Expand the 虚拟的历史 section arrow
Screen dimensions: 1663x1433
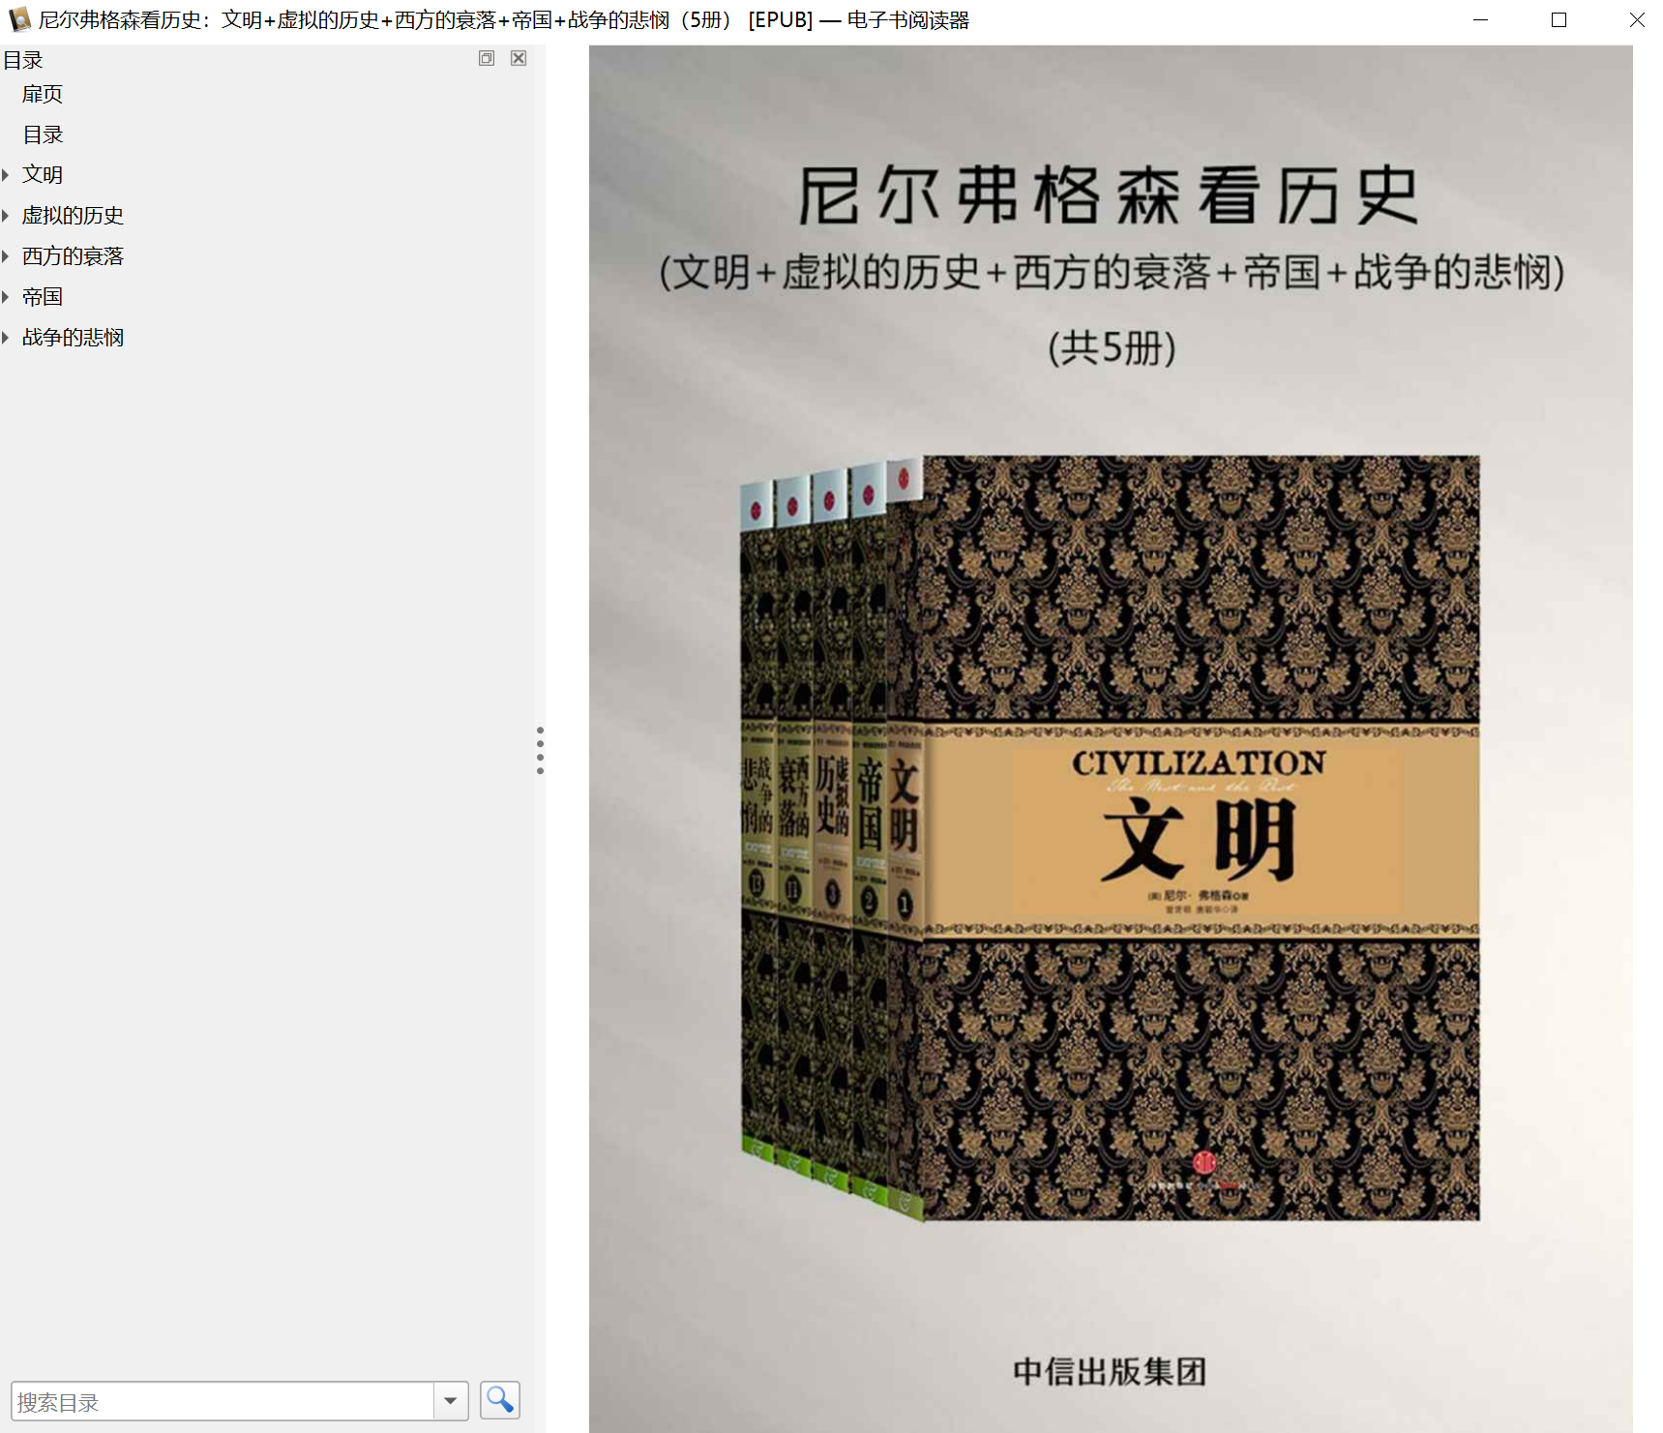pos(6,216)
